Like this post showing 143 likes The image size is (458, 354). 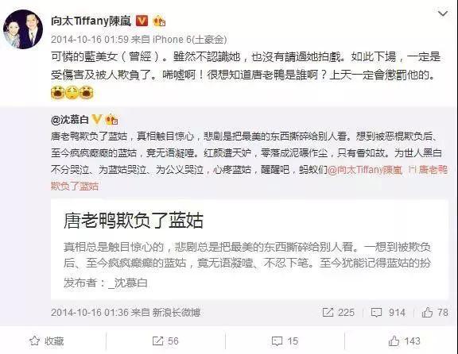click(x=404, y=341)
